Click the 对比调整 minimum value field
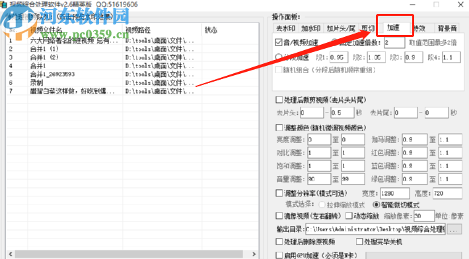The image size is (469, 259). click(x=319, y=153)
